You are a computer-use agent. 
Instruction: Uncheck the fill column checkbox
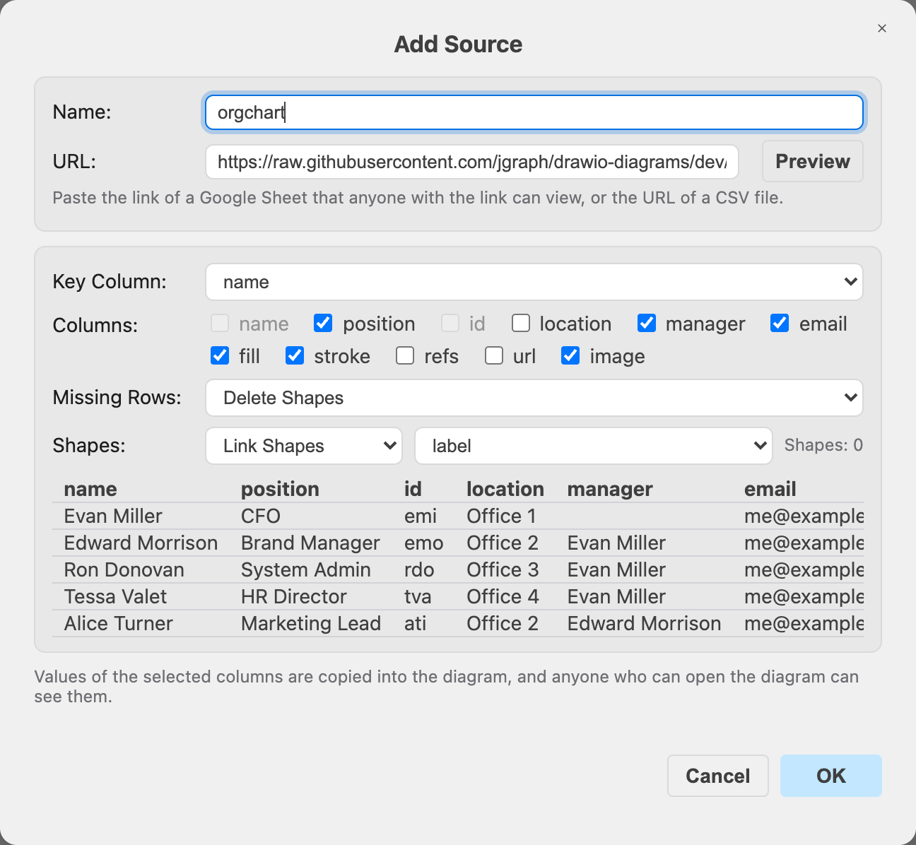(220, 355)
